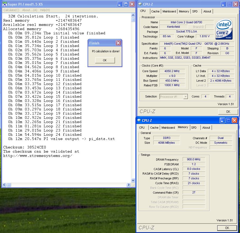Click the memory Size 4096 MBytes field
The height and width of the screenshot is (233, 240).
(167, 143)
